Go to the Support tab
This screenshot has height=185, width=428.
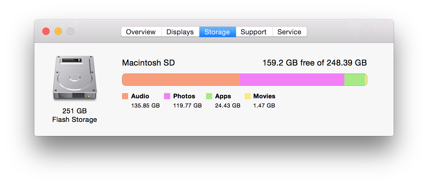coord(254,32)
